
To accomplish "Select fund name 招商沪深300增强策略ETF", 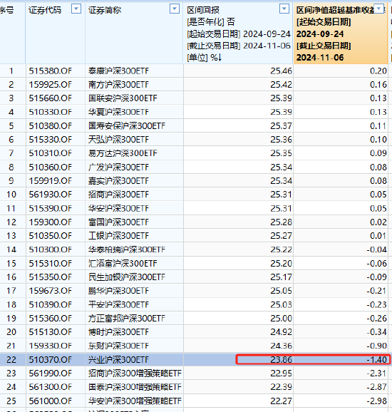I will coord(135,373).
